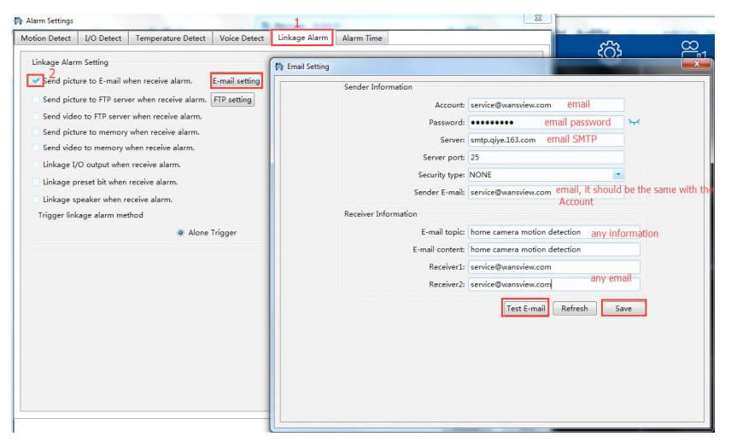Close the Alarm Settings window
The height and width of the screenshot is (442, 731).
click(x=537, y=18)
